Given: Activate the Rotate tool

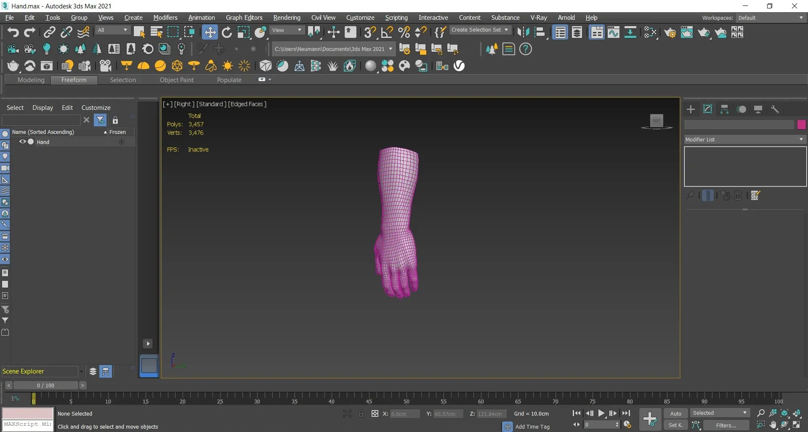Looking at the screenshot, I should [x=227, y=32].
